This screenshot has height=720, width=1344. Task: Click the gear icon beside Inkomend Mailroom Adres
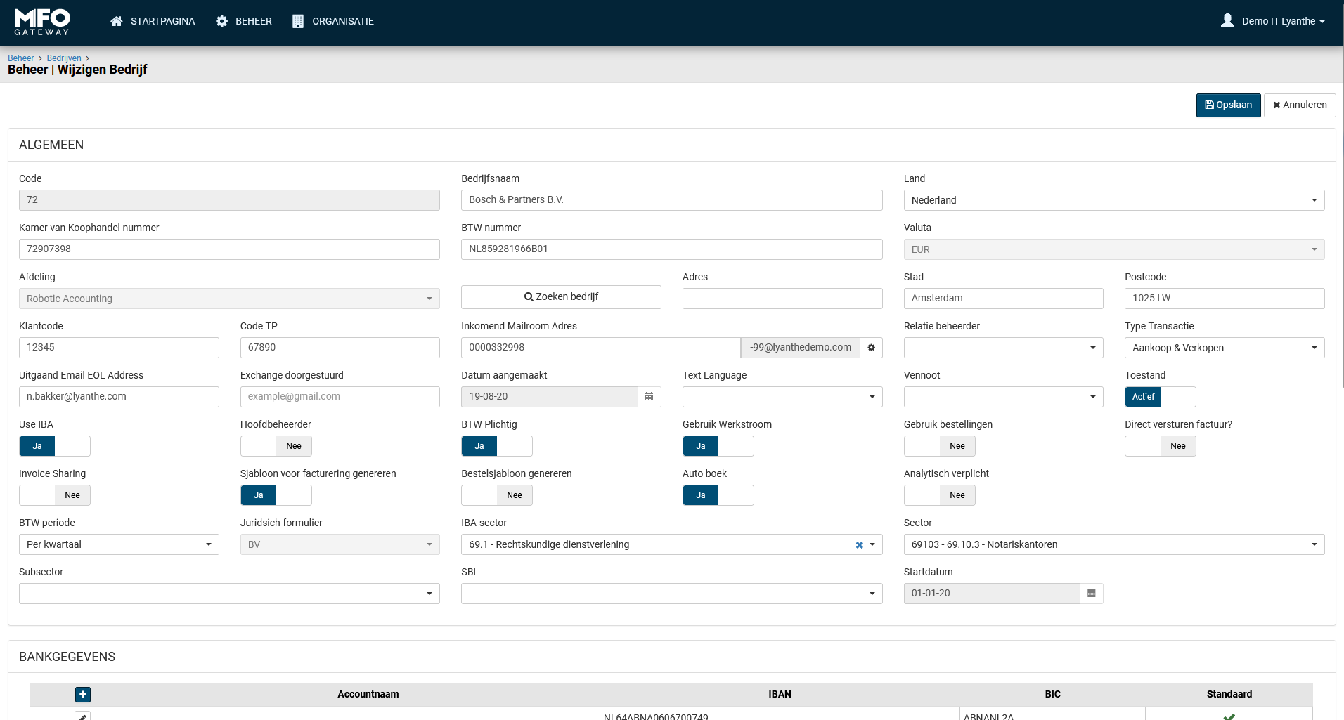[871, 348]
